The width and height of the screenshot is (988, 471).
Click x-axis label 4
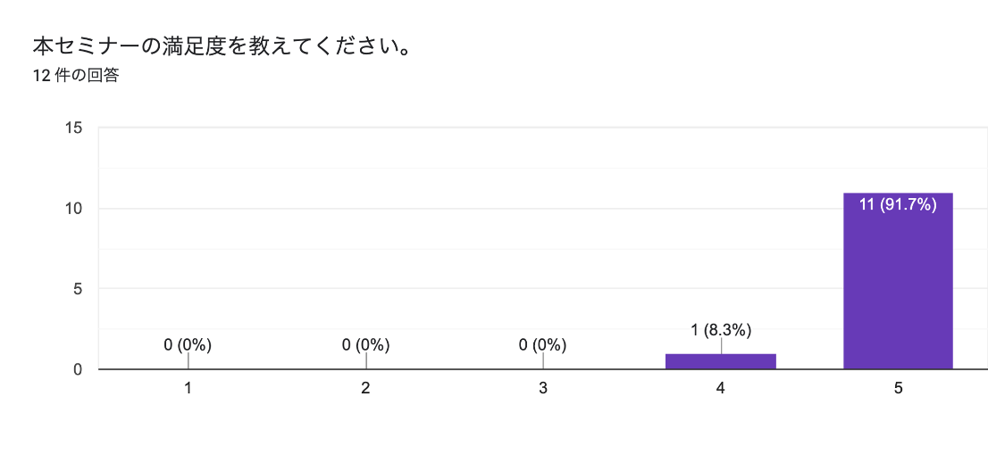[x=720, y=388]
